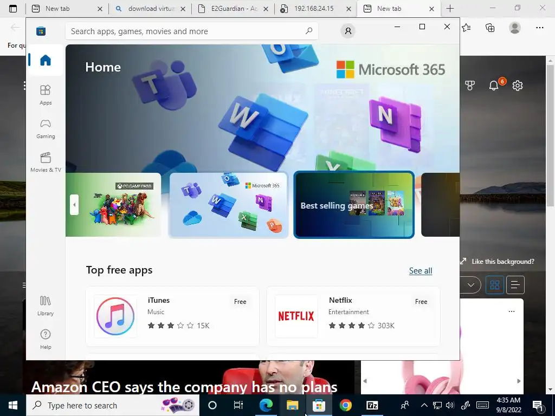This screenshot has width=555, height=416.
Task: Open Task View from the taskbar
Action: pos(238,405)
